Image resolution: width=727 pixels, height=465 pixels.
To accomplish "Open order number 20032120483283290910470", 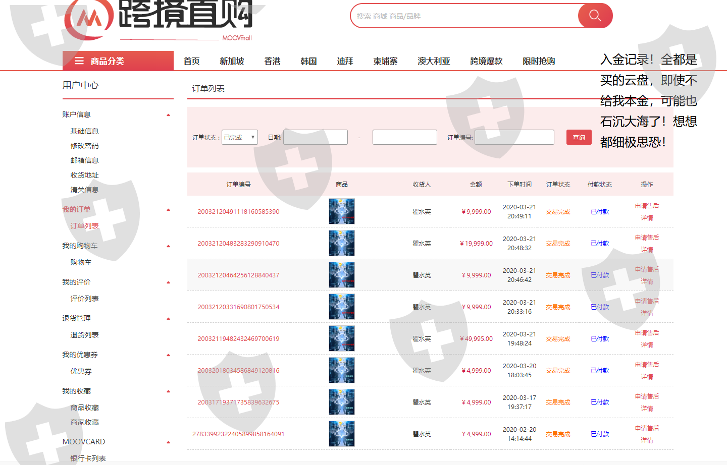I will 238,244.
